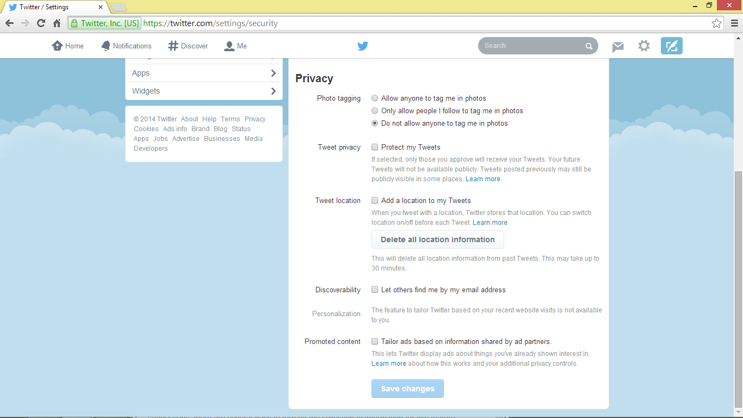This screenshot has width=743, height=418.
Task: Select Do not allow anyone to tag me
Action: [375, 124]
